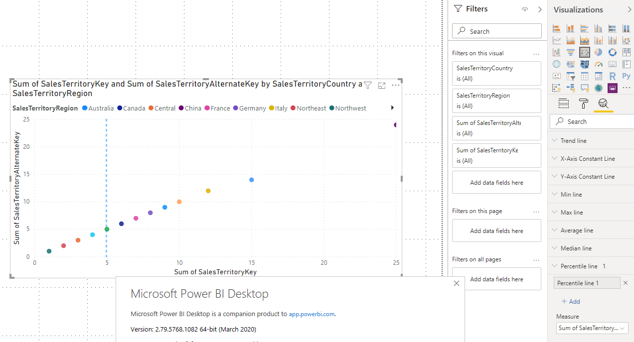The width and height of the screenshot is (634, 342).
Task: Open the Filters on this visual ellipsis menu
Action: pos(536,54)
